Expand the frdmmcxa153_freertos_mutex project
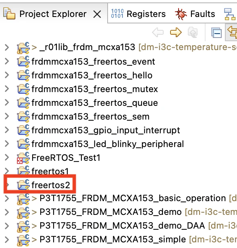The height and width of the screenshot is (248, 237). (x=6, y=89)
